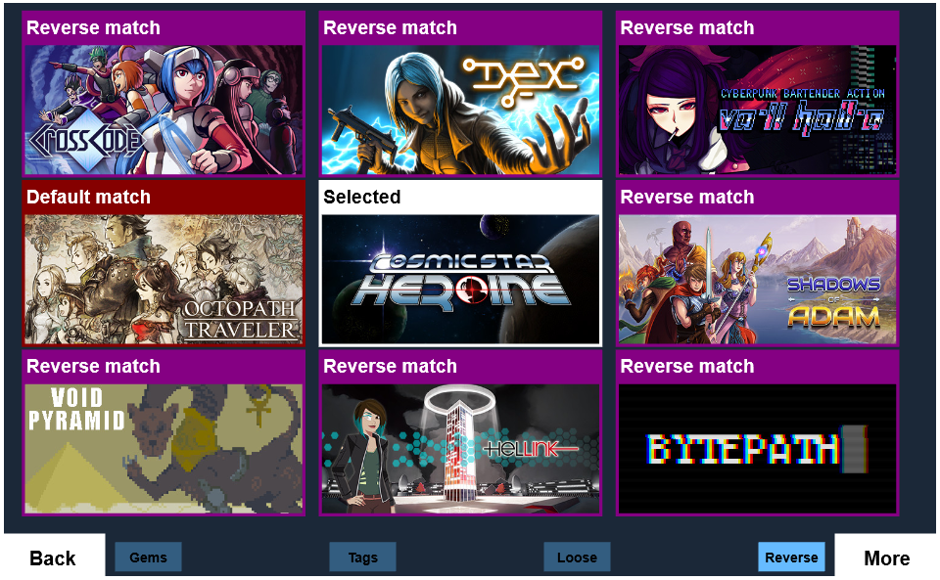The height and width of the screenshot is (580, 940).
Task: Click the Selected header label
Action: pos(361,197)
